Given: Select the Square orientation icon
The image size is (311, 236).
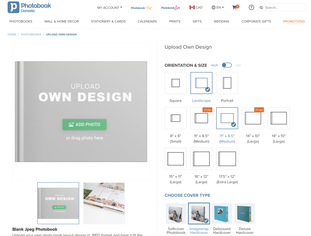Looking at the screenshot, I should click(x=176, y=83).
